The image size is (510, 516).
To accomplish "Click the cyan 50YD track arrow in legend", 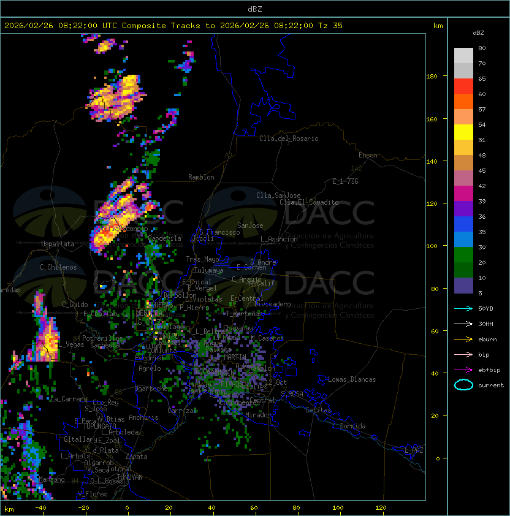I will pos(463,308).
